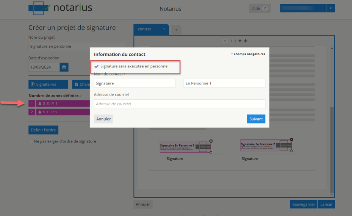
Task: Open the contrat tab dropdown arrow
Action: [x=164, y=29]
